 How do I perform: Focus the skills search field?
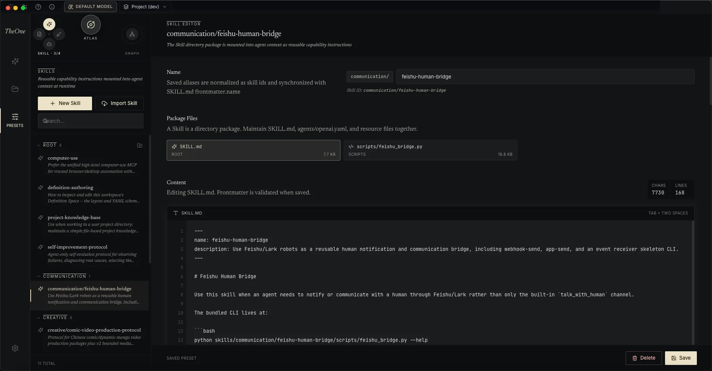coord(91,121)
